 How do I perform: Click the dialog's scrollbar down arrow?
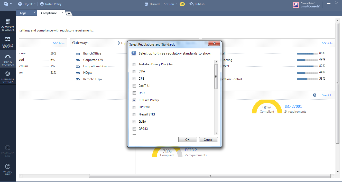(216, 133)
